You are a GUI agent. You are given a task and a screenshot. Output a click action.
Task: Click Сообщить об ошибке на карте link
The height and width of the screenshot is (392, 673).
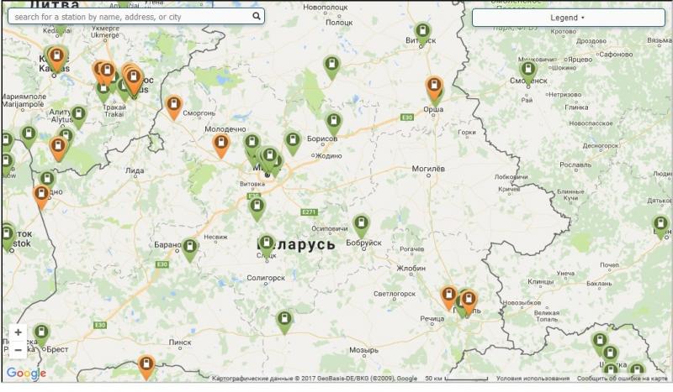point(623,379)
